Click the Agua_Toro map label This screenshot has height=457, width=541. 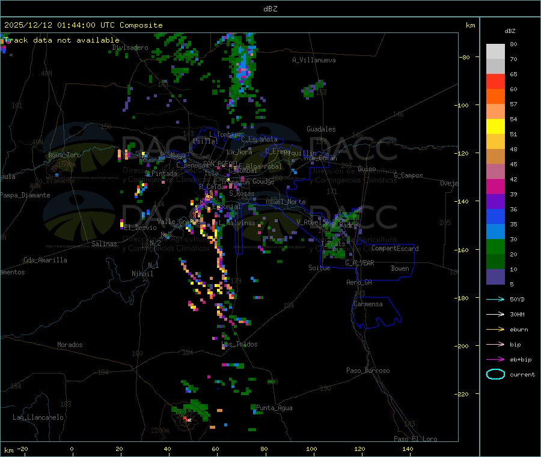64,155
